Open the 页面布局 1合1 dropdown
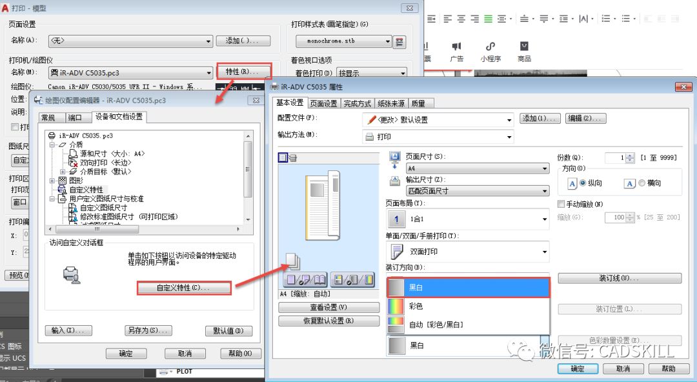 tap(468, 219)
